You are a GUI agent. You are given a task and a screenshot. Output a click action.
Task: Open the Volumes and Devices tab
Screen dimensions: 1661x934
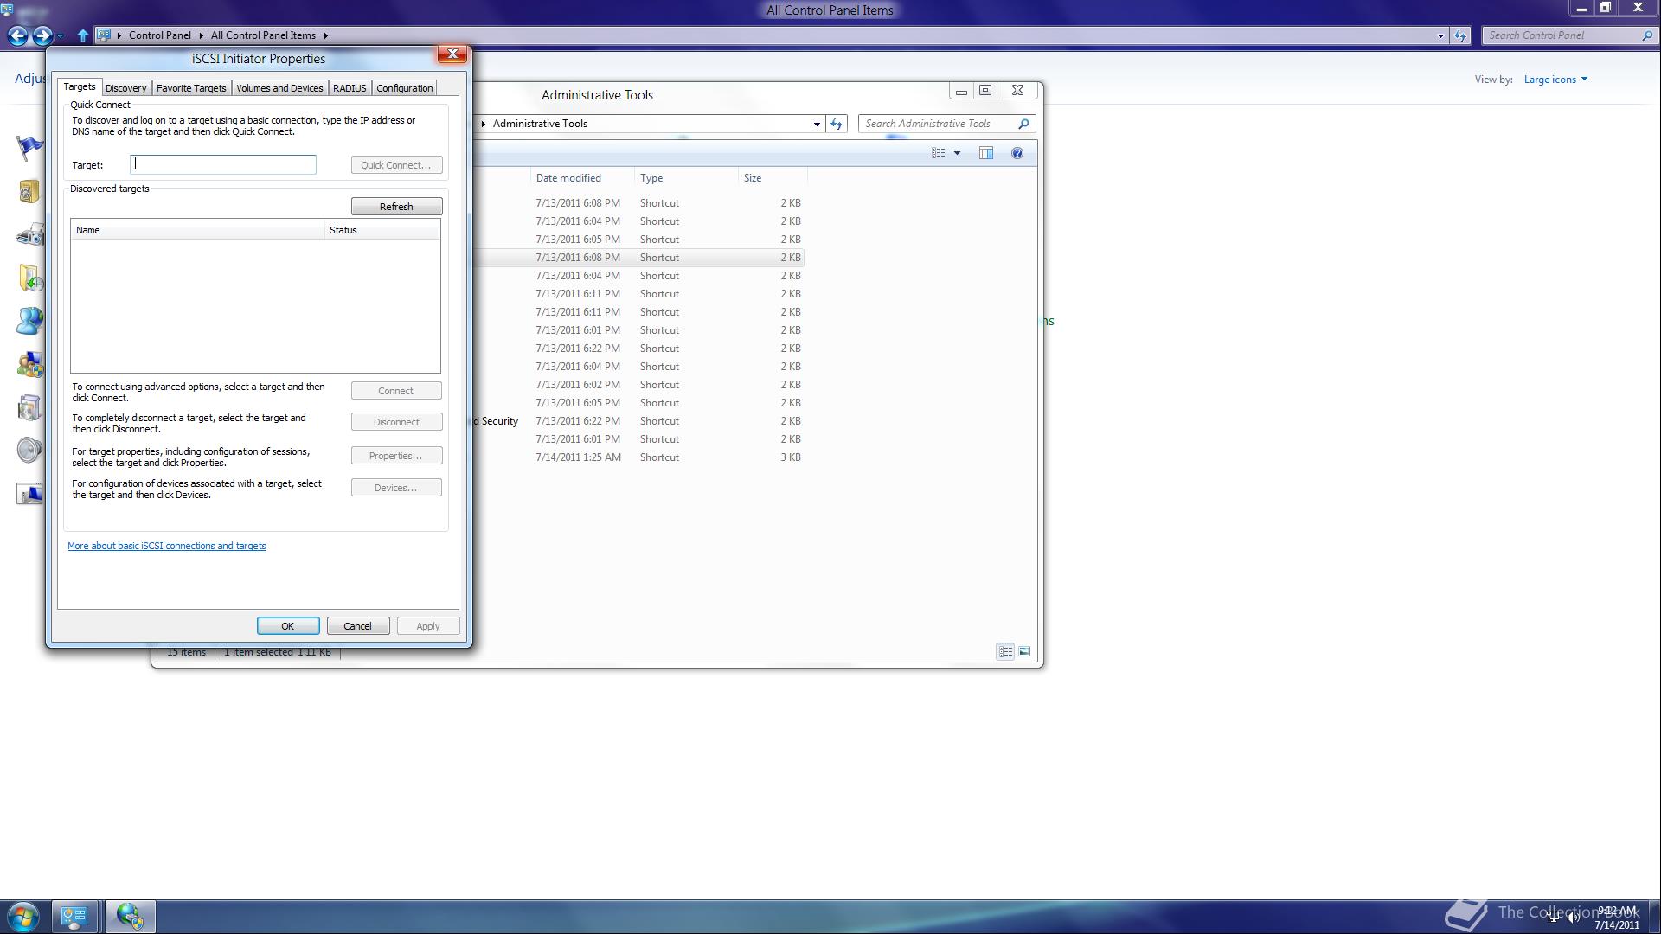pyautogui.click(x=279, y=88)
